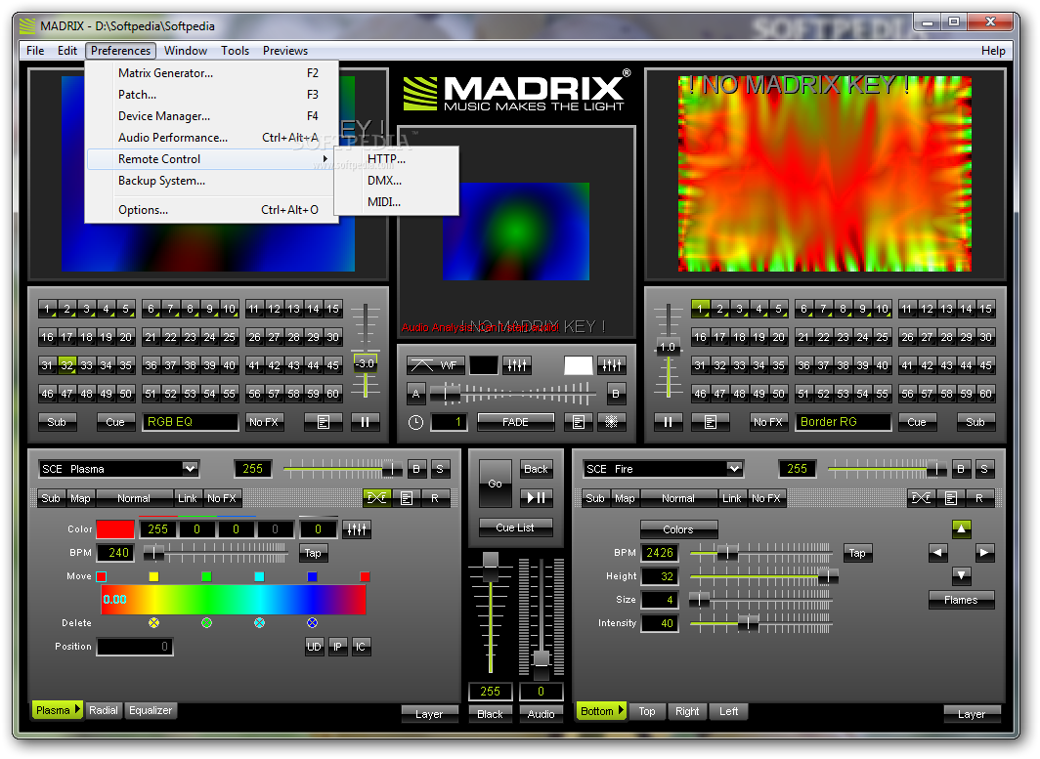
Task: Open description notes icon beside RGB EQ
Action: click(x=323, y=422)
